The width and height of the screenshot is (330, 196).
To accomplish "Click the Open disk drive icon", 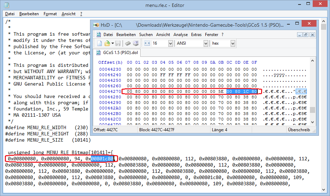I will point(135,43).
